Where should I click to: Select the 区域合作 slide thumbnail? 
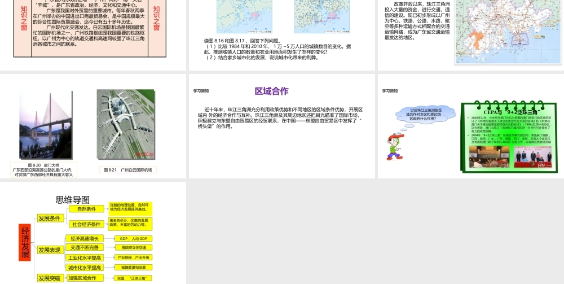point(281,126)
